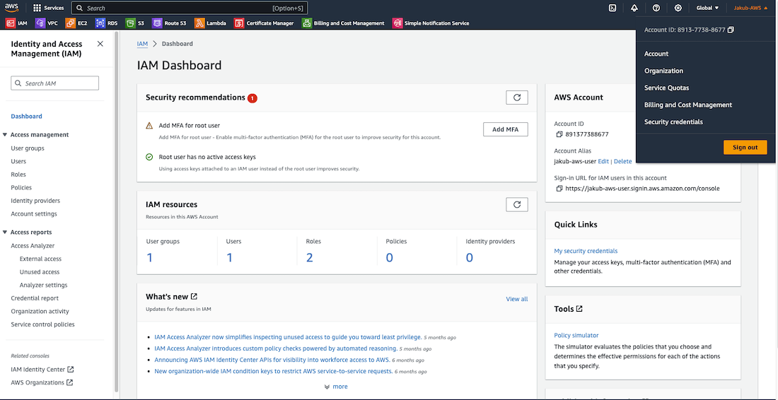
Task: Refresh the IAM resources panel
Action: 516,204
